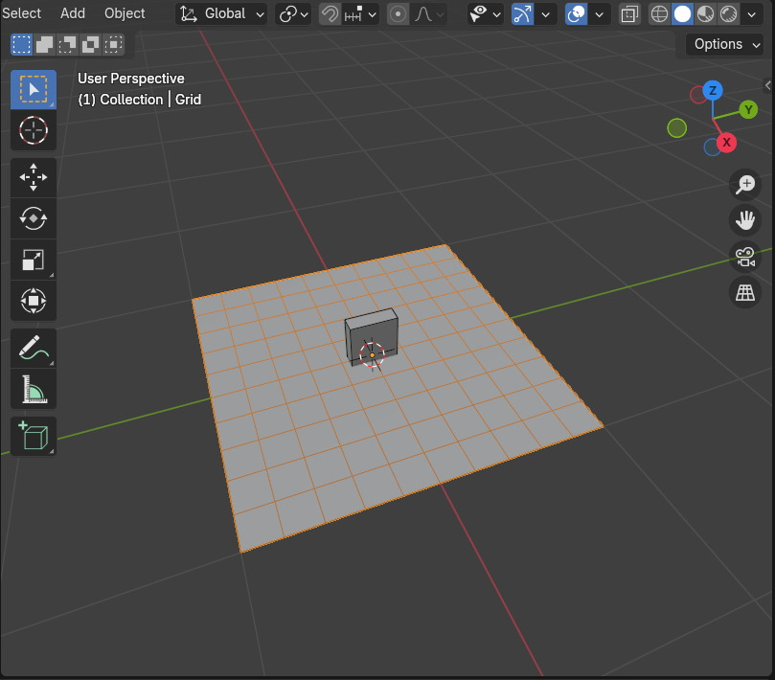Expand the shading options arrow
Screen dimensions: 775x680
point(752,14)
